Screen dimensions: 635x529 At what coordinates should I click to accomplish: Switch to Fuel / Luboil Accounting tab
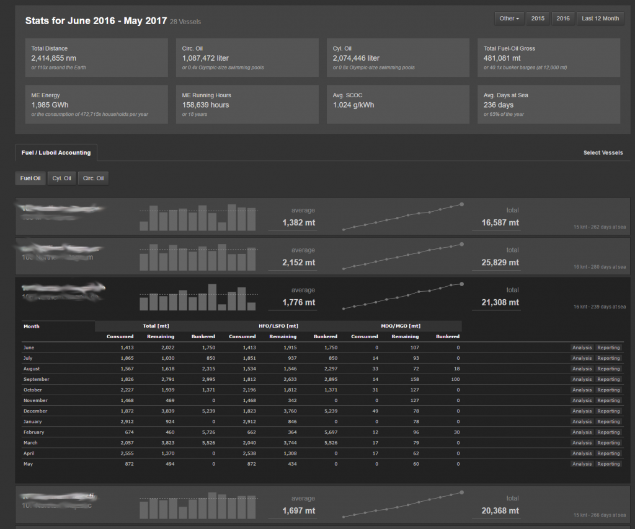[x=56, y=152]
